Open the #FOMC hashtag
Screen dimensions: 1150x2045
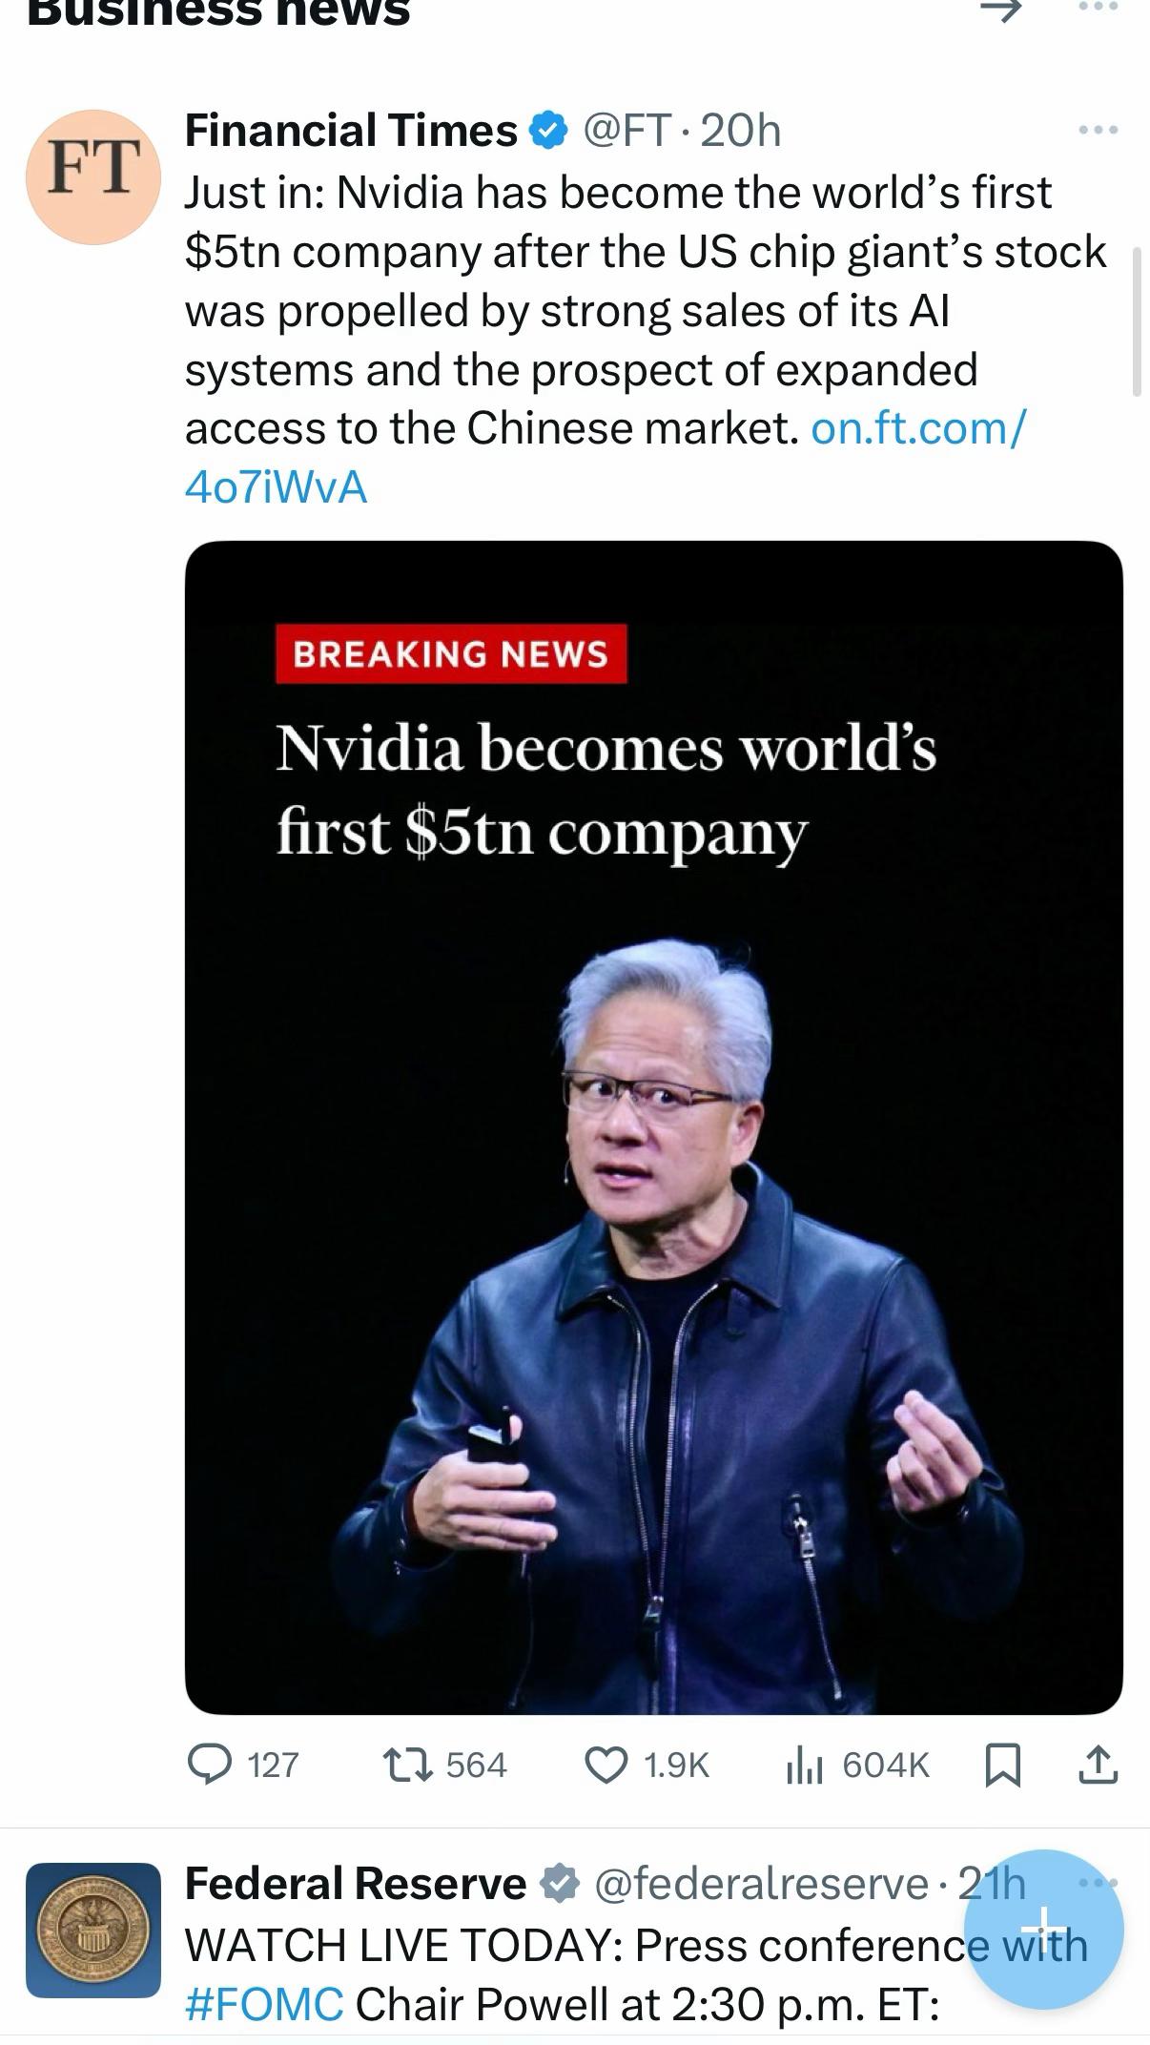tap(264, 2004)
